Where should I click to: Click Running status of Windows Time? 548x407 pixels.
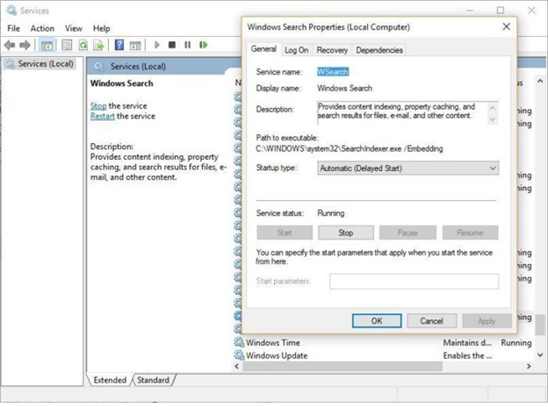coord(516,342)
